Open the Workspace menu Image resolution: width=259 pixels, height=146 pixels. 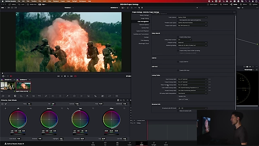pos(83,1)
